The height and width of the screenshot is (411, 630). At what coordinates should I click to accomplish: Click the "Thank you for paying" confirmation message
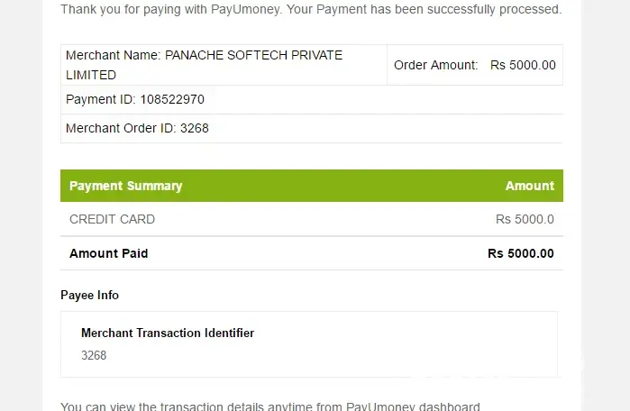[310, 10]
